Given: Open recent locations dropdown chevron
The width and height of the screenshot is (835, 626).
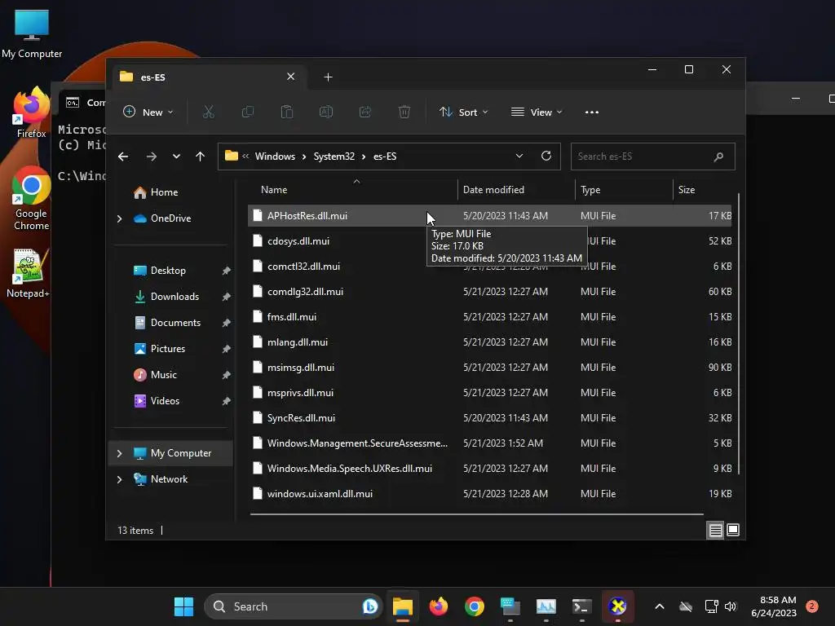Looking at the screenshot, I should (176, 156).
